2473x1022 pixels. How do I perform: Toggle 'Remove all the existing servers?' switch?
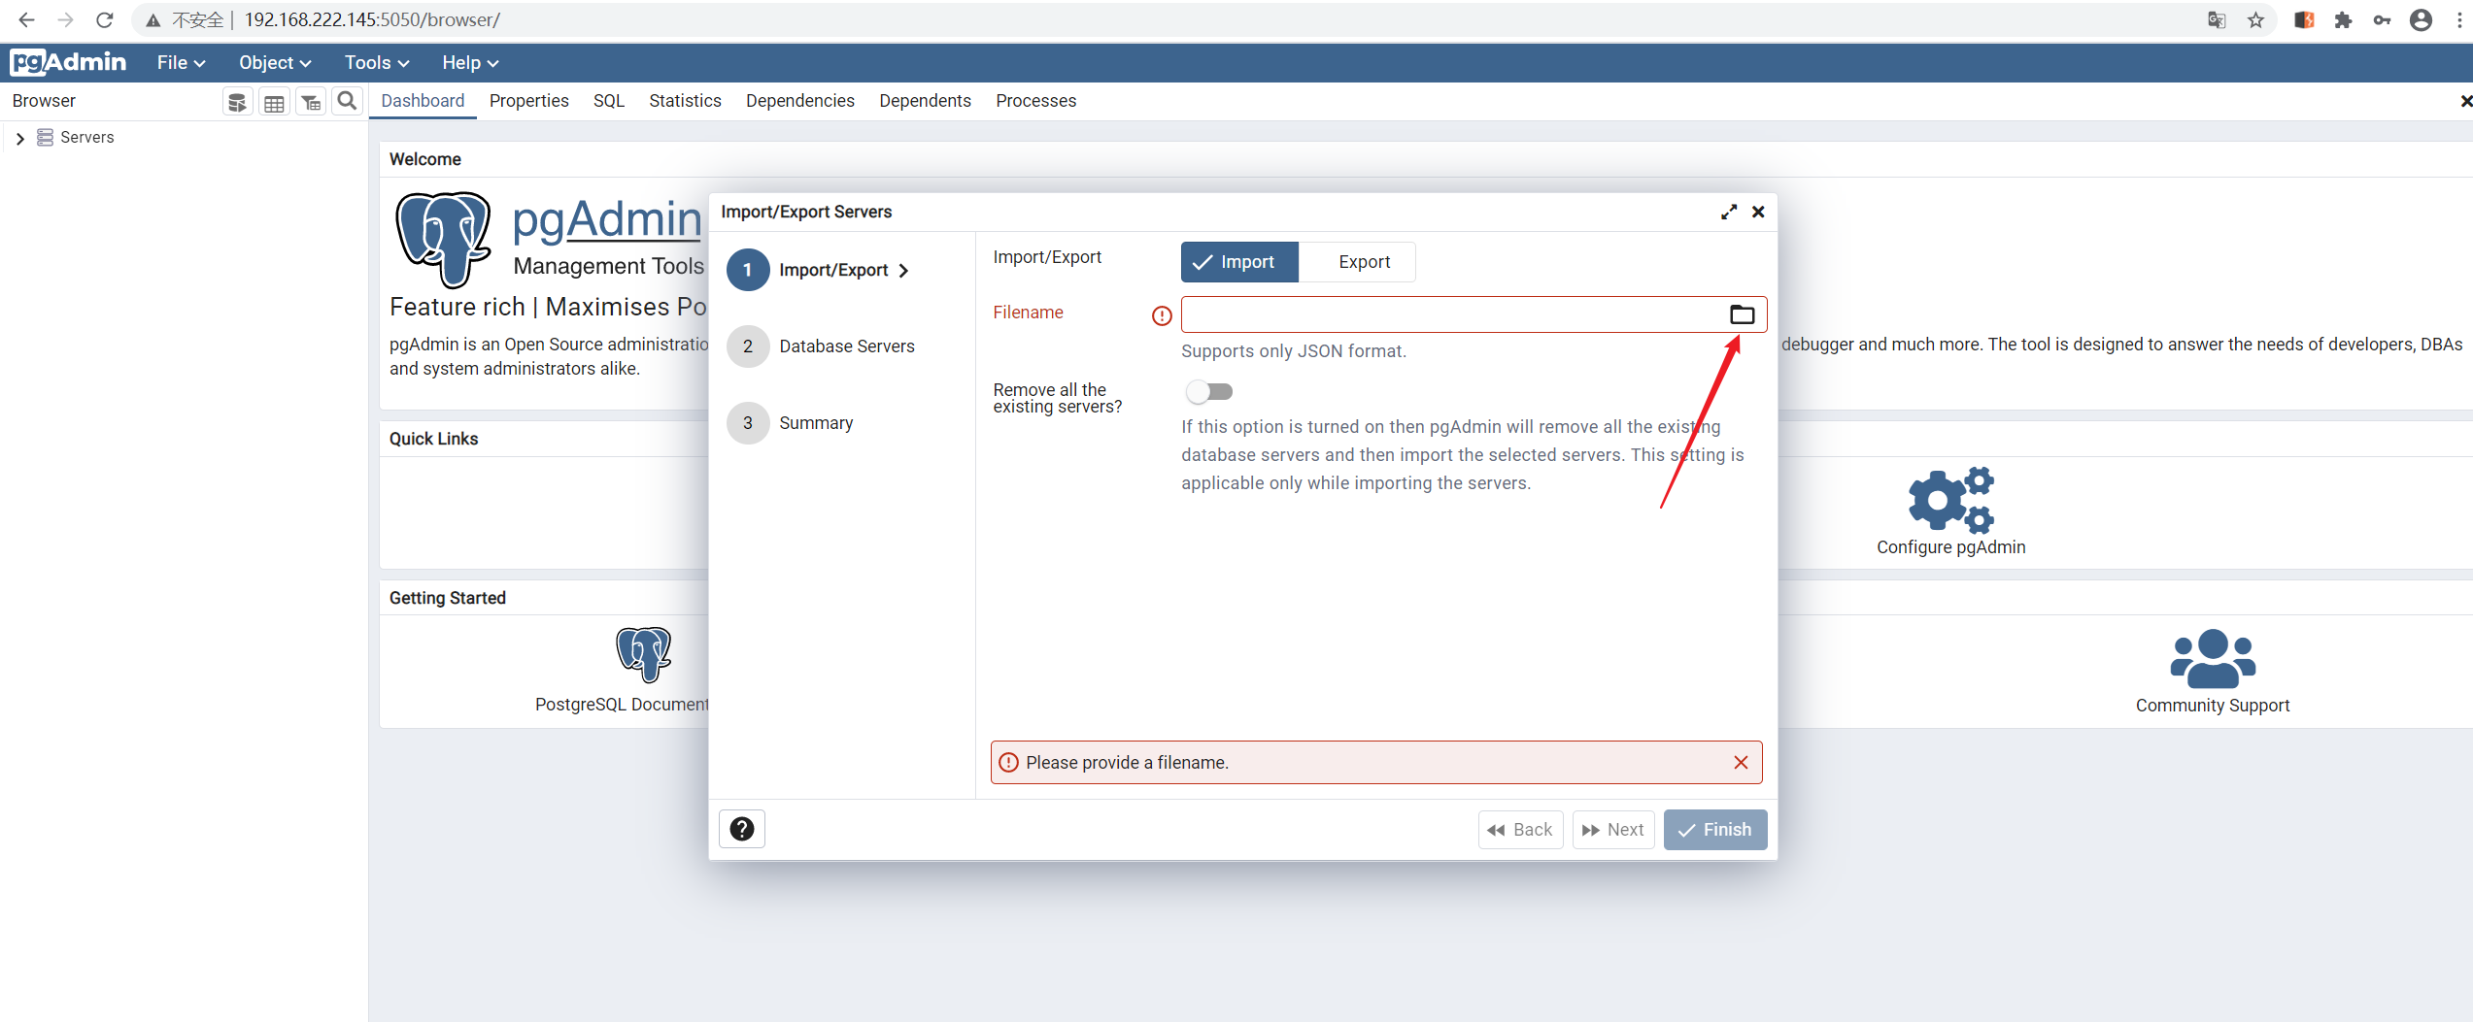pos(1208,391)
